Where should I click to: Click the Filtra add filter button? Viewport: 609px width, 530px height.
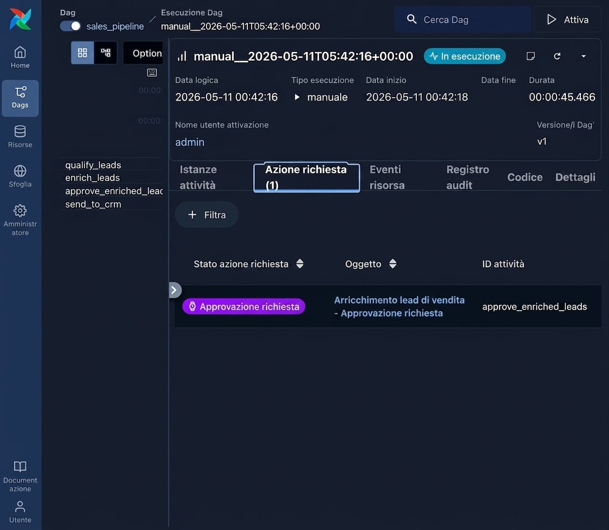click(206, 215)
